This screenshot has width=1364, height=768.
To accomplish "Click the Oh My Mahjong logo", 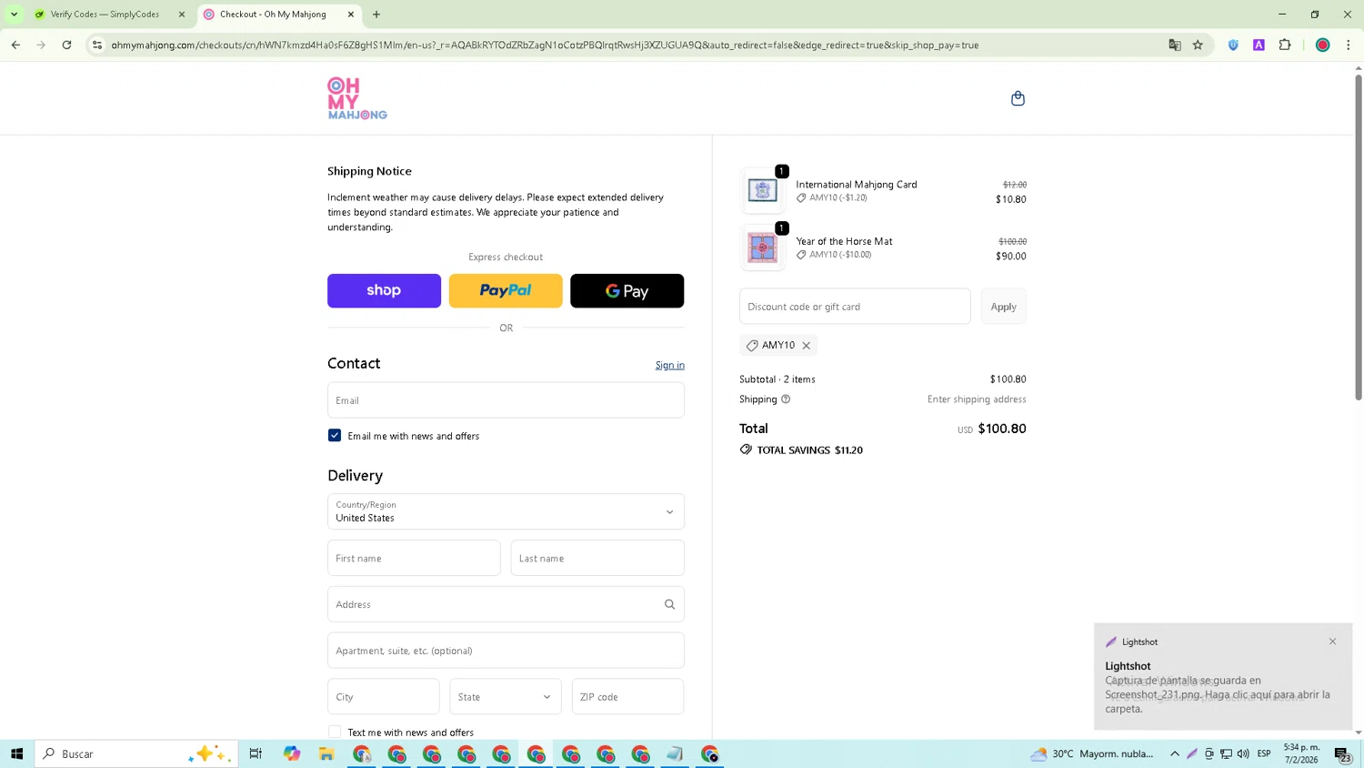I will tap(357, 98).
